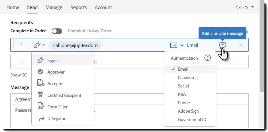
Task: Remove recipient calliope with the X icon
Action: point(241,45)
